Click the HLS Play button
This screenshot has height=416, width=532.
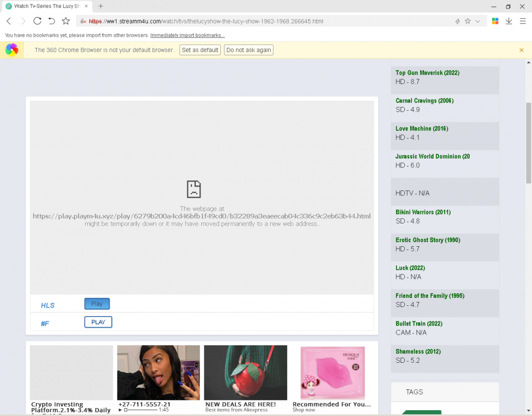point(97,304)
